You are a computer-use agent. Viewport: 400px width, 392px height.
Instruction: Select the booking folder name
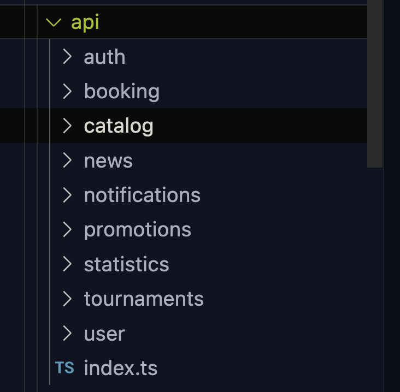click(x=122, y=92)
